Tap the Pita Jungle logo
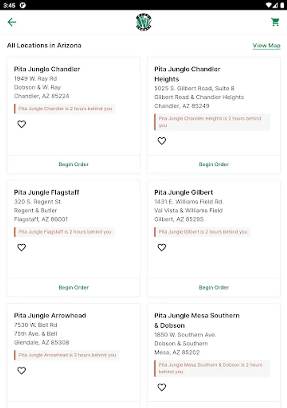Viewport: 287px width, 408px height. [144, 22]
